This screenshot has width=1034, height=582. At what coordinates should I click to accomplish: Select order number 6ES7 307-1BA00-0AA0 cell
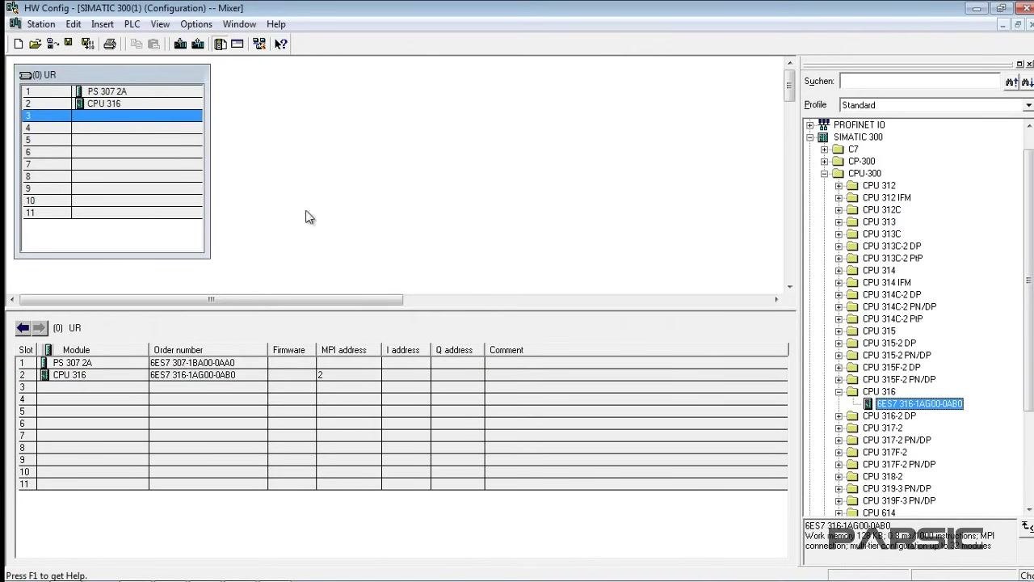click(208, 363)
